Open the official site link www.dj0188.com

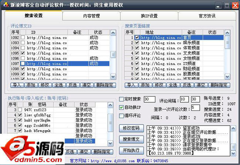pos(113,161)
